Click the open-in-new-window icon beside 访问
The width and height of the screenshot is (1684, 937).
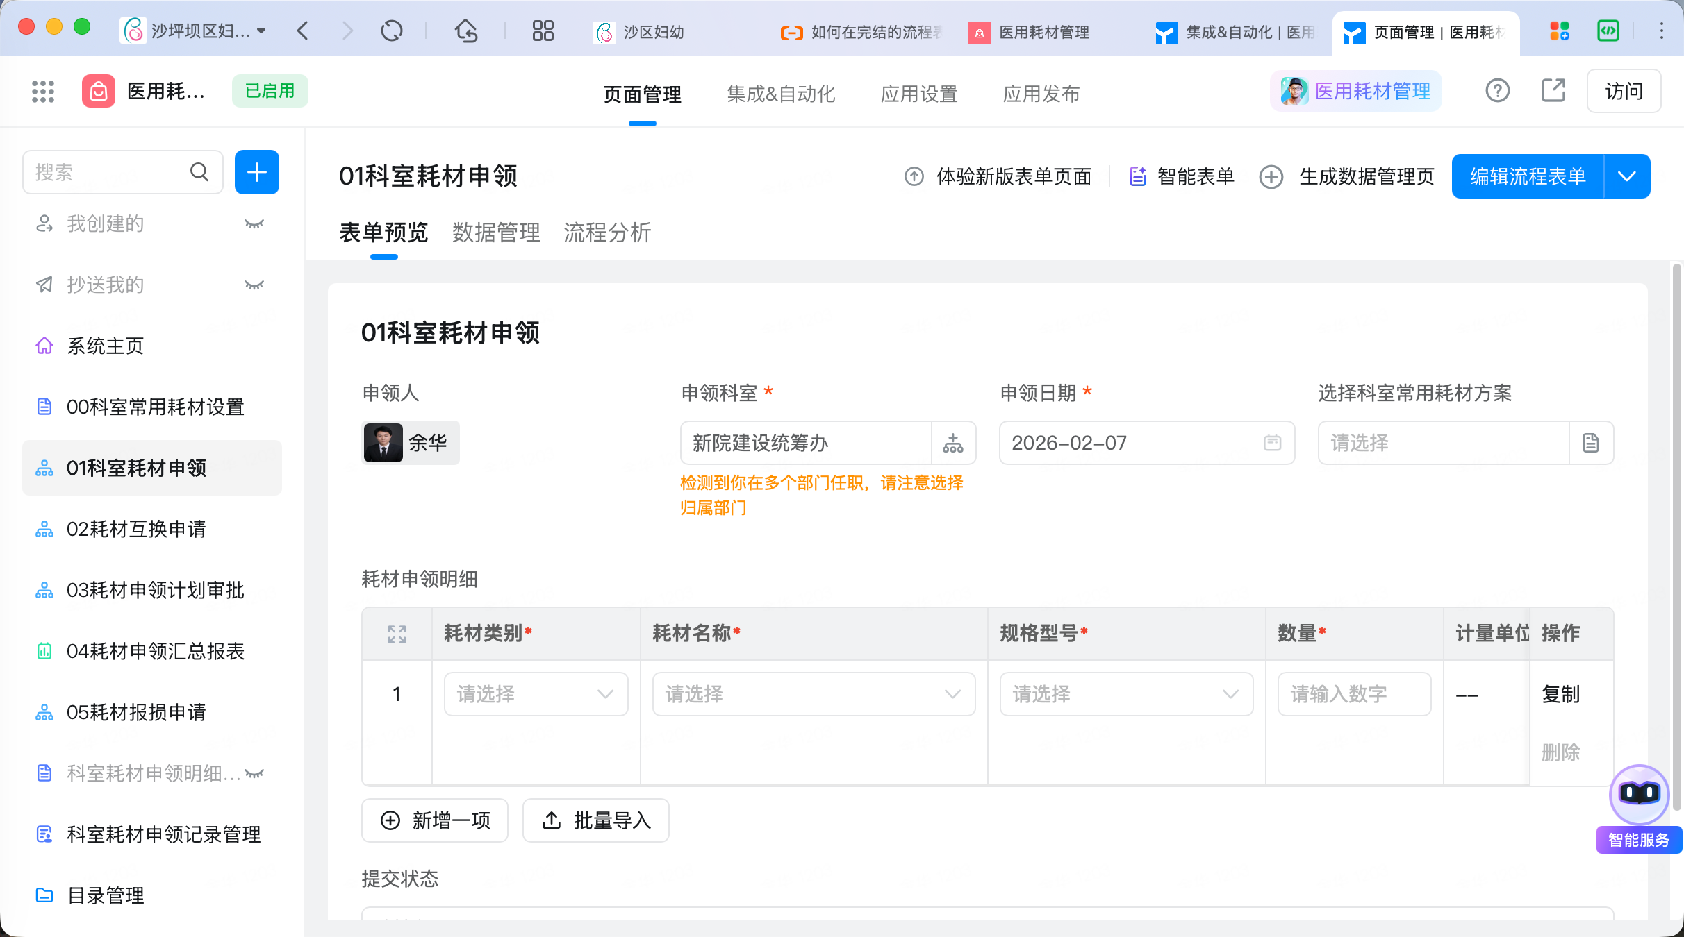tap(1553, 91)
